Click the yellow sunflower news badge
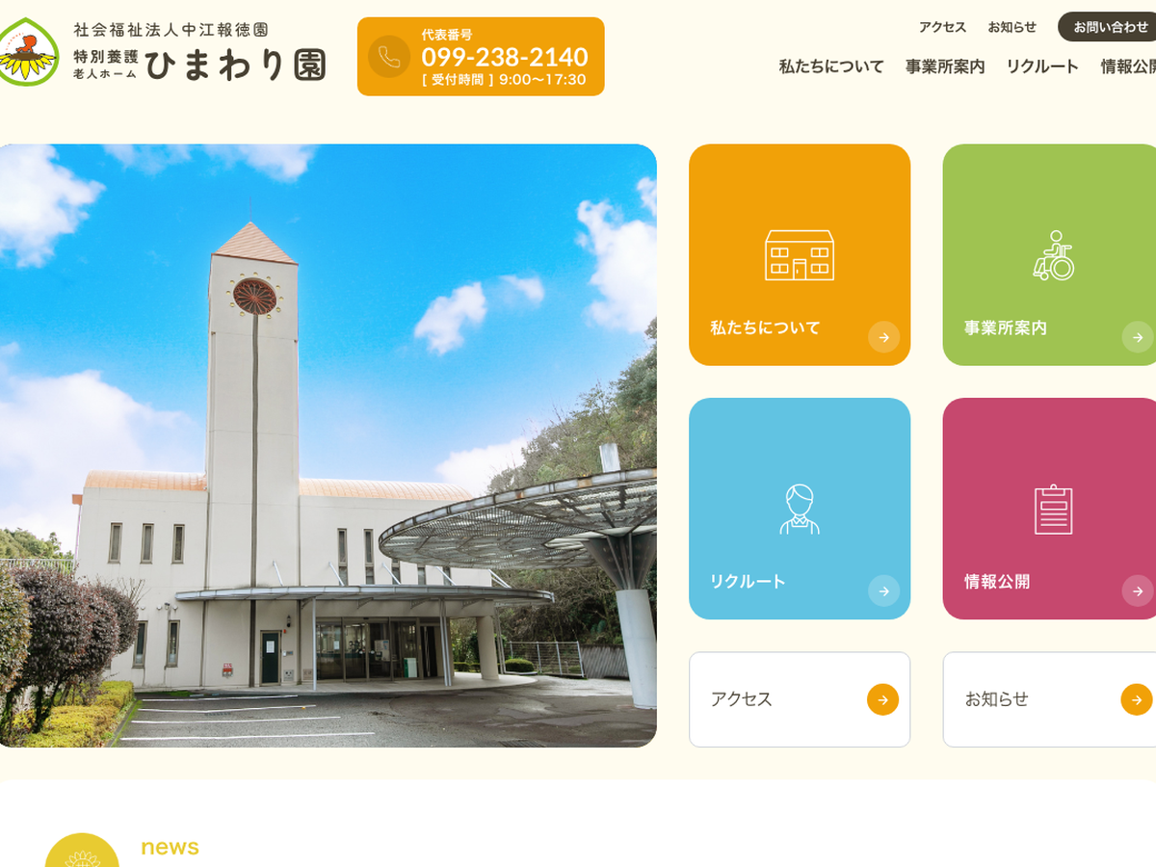The width and height of the screenshot is (1156, 867). [x=82, y=853]
